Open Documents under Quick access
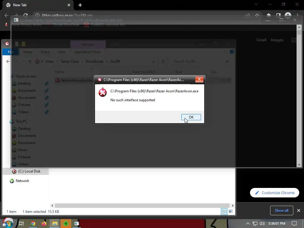 coord(27,97)
